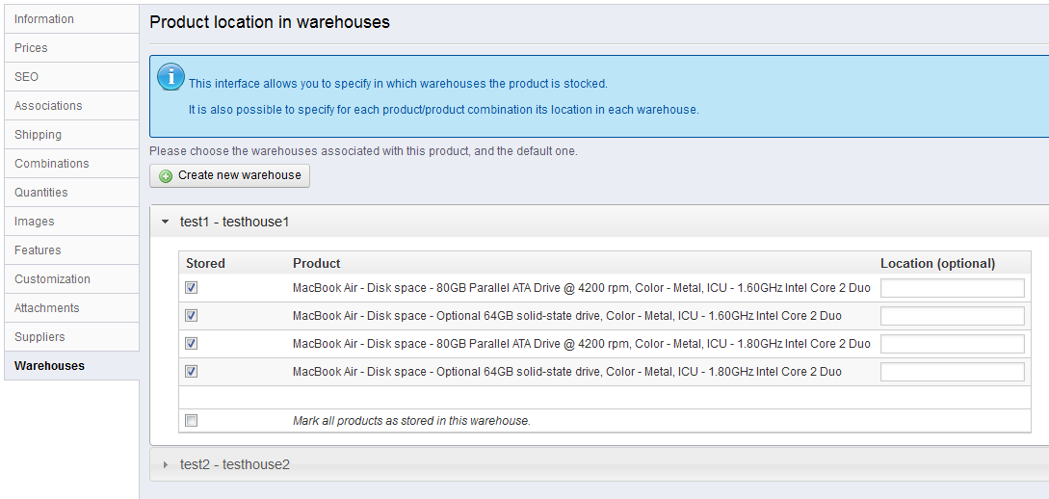Collapse the test1 - testhouse1 section

pos(166,222)
